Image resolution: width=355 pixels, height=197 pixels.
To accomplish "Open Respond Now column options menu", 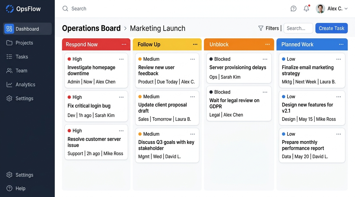I will (124, 44).
